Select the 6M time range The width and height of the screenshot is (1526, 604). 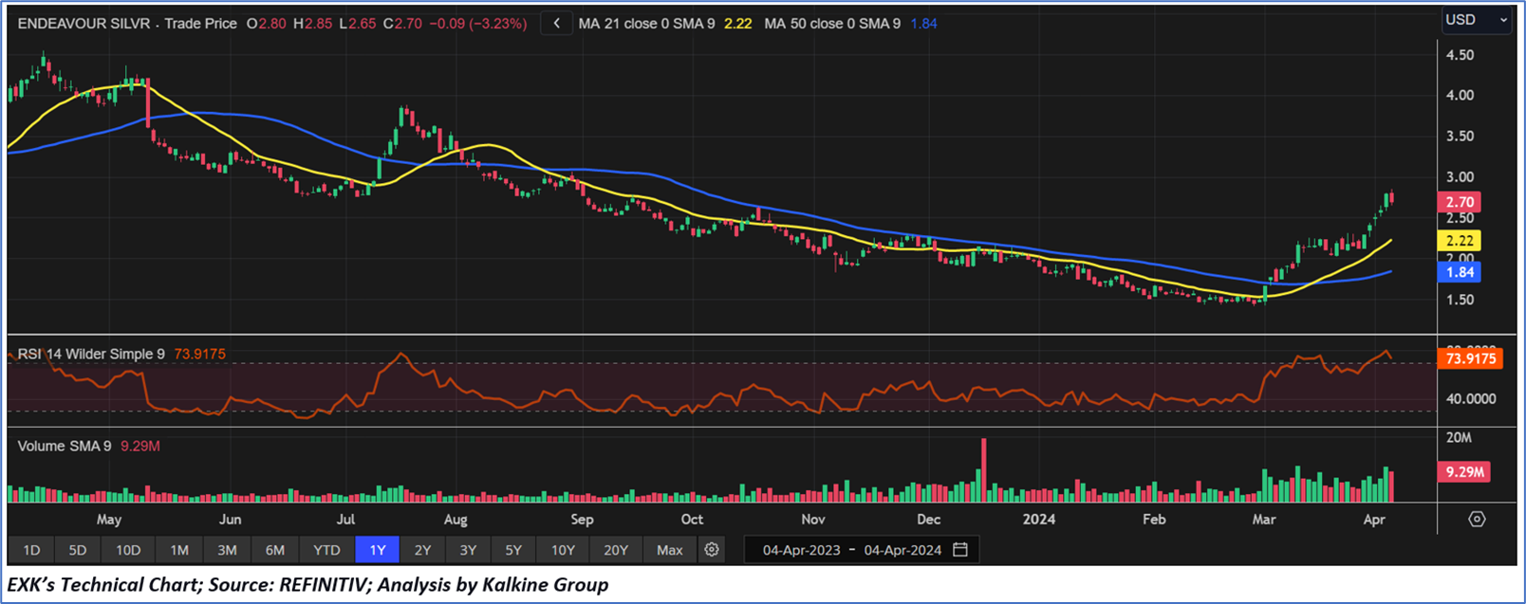[275, 550]
